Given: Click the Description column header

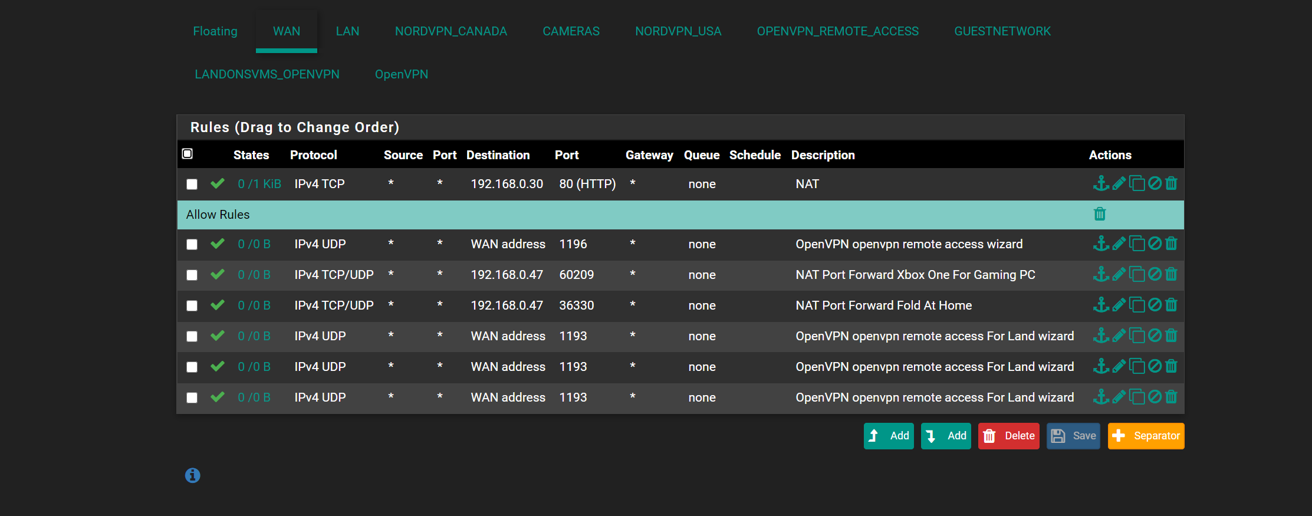Looking at the screenshot, I should (823, 155).
